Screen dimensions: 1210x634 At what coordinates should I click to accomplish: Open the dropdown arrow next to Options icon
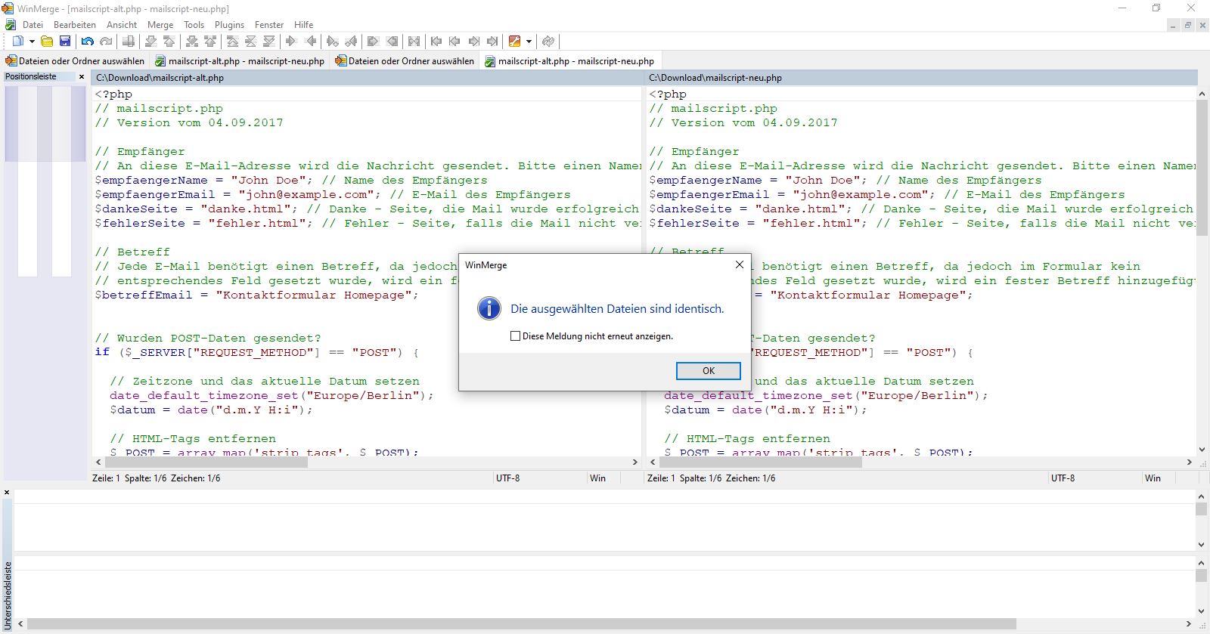coord(529,42)
